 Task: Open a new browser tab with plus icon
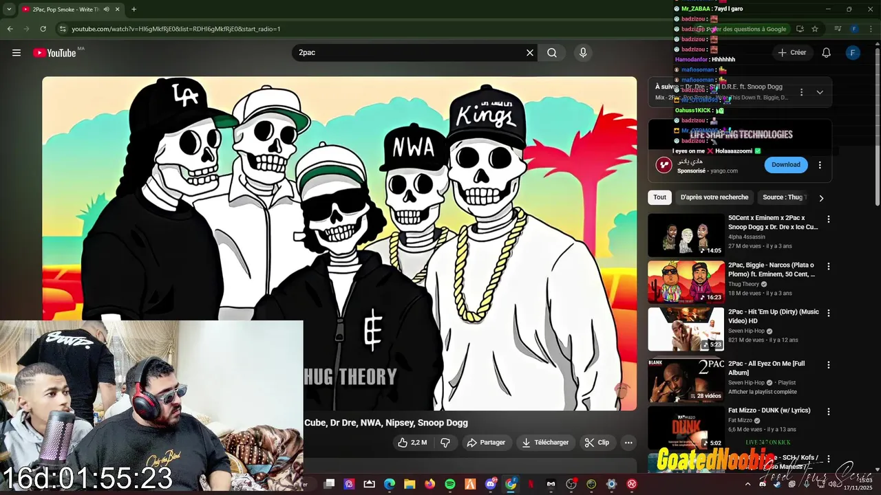tap(134, 9)
